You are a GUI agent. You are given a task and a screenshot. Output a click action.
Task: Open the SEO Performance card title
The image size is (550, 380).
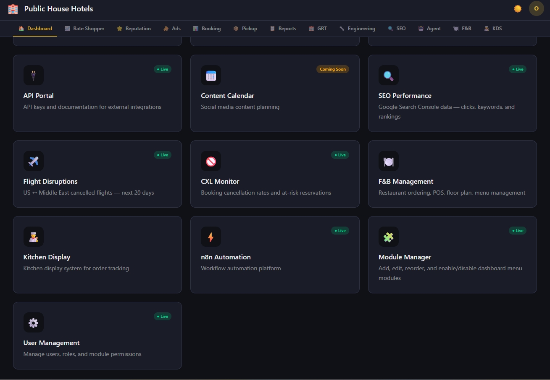405,96
